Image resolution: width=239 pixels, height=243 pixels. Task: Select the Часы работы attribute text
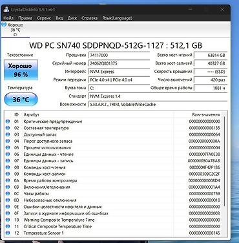coord(36,193)
